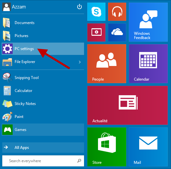Expand File Explorer jump list chevron
This screenshot has width=171, height=169.
(x=80, y=62)
